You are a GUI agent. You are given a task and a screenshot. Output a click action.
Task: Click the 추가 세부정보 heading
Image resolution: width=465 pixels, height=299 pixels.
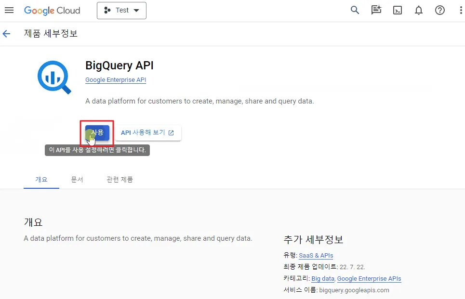click(313, 239)
